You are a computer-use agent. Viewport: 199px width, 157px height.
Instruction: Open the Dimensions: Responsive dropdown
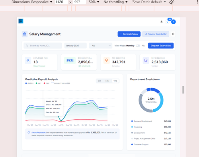coord(32,2)
